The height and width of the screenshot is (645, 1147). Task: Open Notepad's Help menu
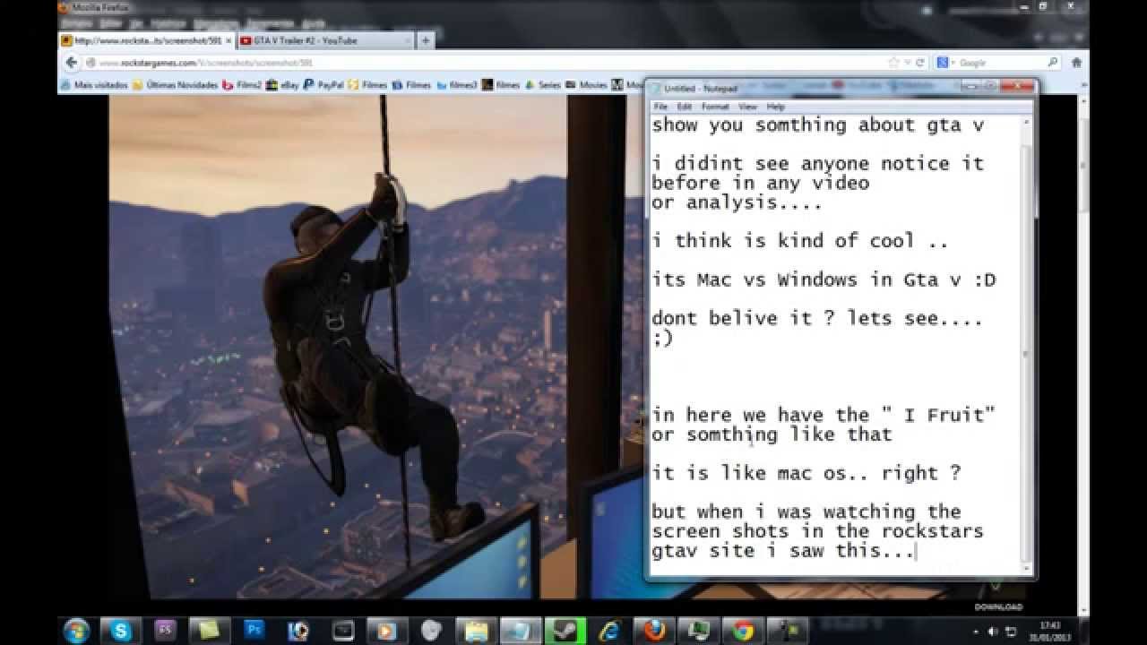[x=776, y=107]
